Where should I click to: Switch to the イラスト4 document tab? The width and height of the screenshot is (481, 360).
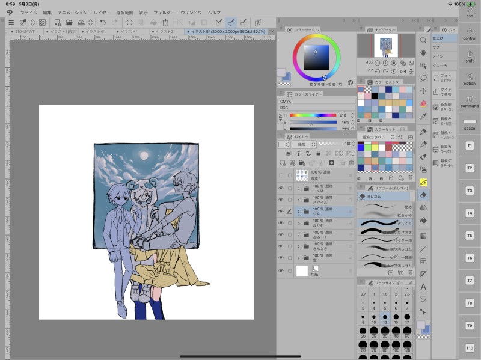pos(95,31)
